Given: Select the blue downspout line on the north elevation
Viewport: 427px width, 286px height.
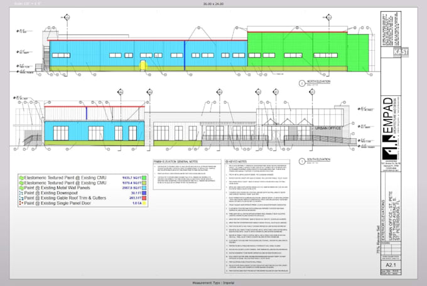Looking at the screenshot, I should pos(185,55).
